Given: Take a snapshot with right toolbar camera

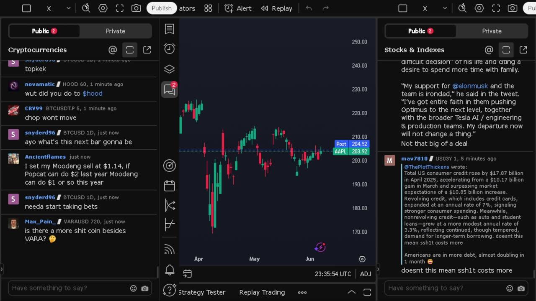Looking at the screenshot, I should (x=513, y=8).
